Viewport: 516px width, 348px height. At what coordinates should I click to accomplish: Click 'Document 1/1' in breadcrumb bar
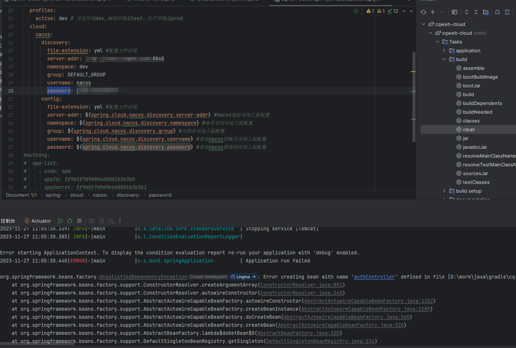[21, 195]
